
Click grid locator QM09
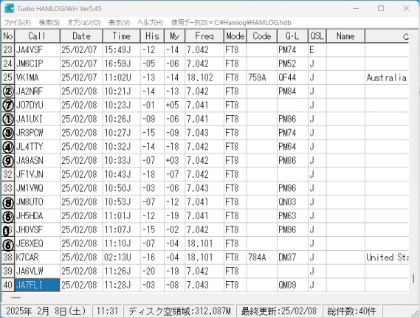[x=287, y=285]
